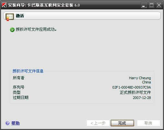
Task: Click the 序列号 field label
Action: [x=18, y=87]
